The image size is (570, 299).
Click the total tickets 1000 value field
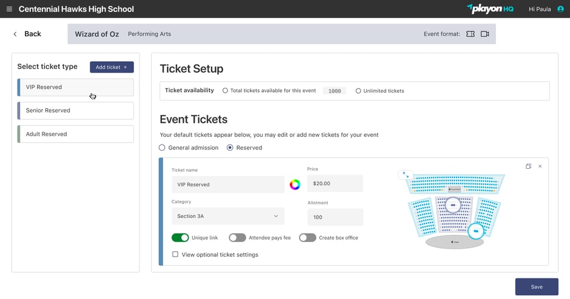point(335,91)
